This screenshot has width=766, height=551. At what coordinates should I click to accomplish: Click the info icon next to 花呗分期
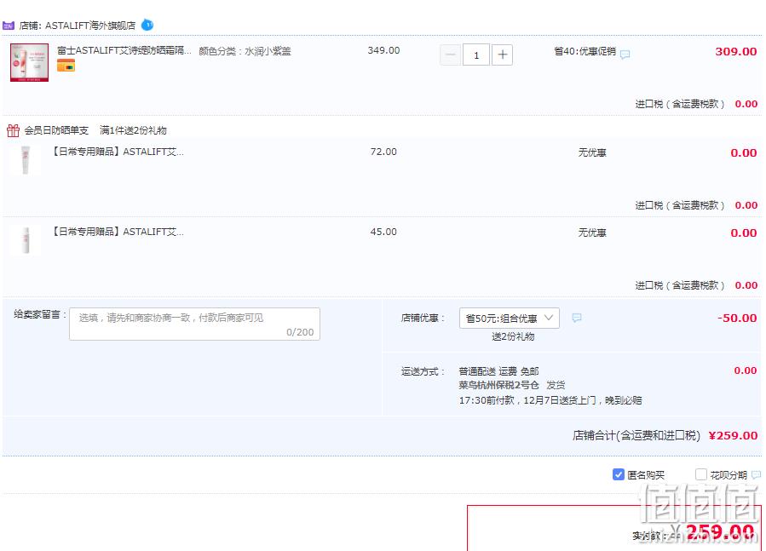tap(757, 475)
